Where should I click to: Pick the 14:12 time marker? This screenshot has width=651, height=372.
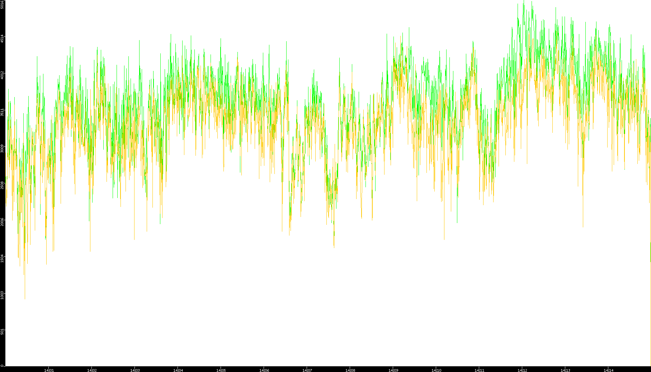(522, 370)
